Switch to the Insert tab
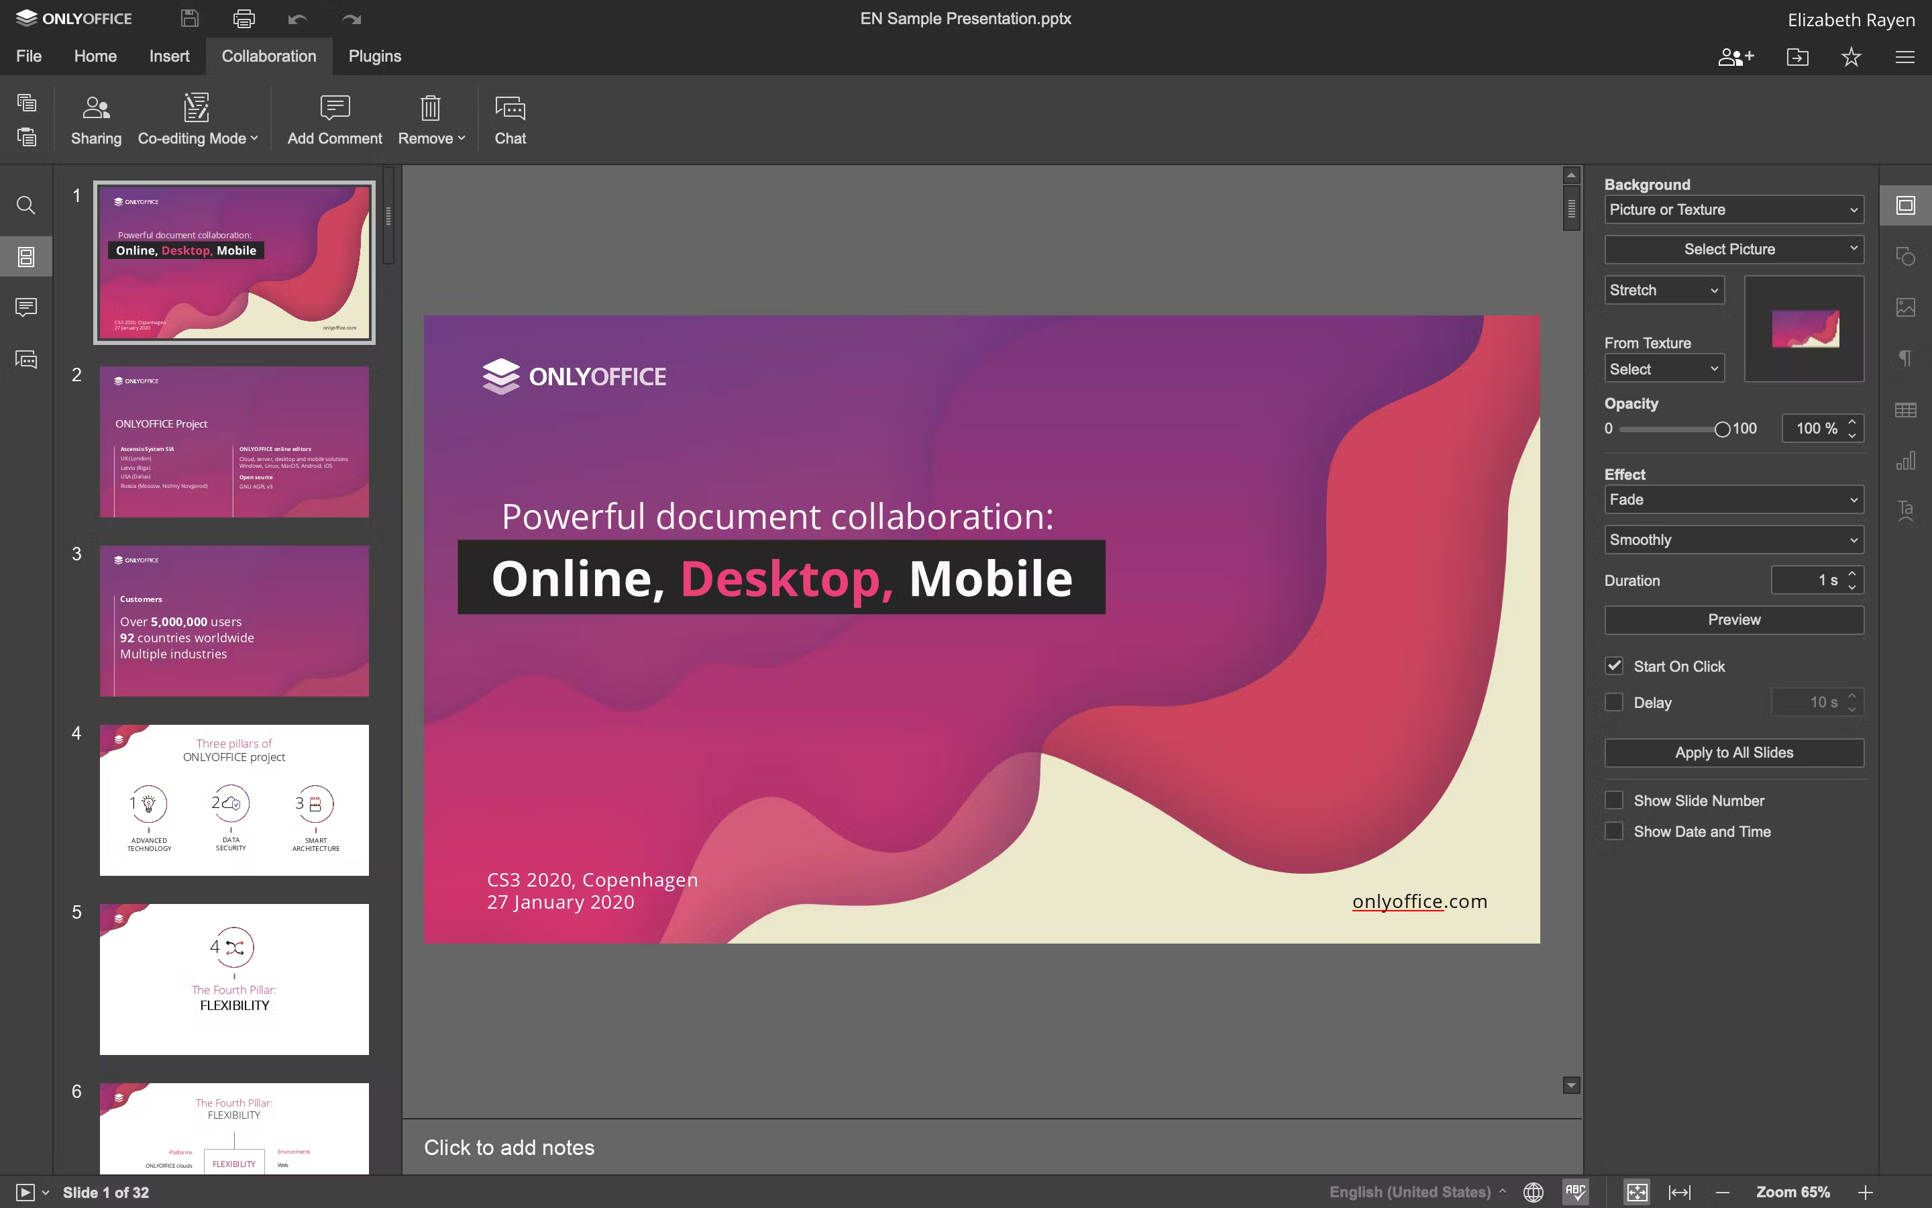Image resolution: width=1932 pixels, height=1208 pixels. click(x=169, y=56)
